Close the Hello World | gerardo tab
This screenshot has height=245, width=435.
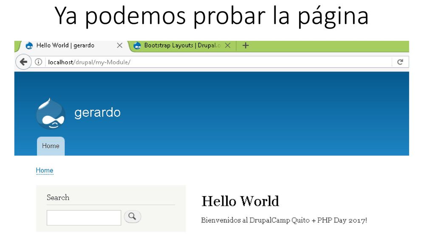119,45
